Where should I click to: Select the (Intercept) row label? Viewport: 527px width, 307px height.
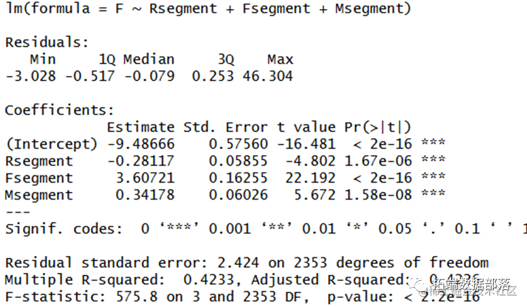pyautogui.click(x=52, y=144)
